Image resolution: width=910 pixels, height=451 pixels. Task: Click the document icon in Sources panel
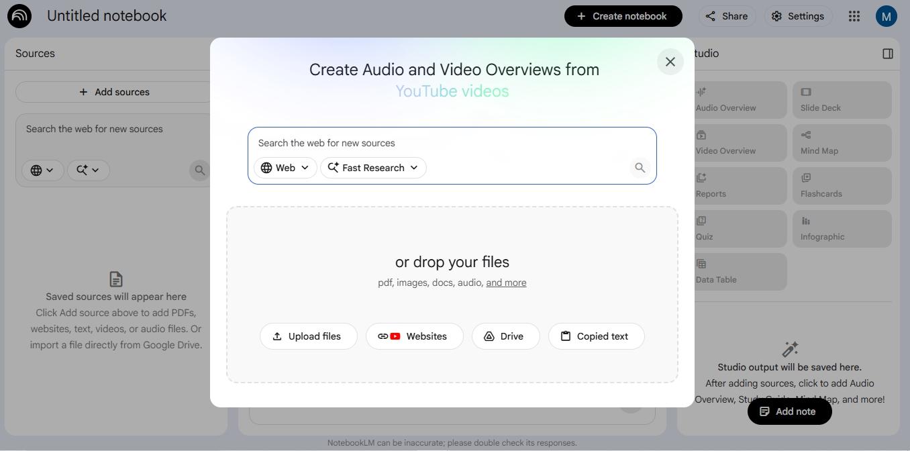tap(116, 279)
